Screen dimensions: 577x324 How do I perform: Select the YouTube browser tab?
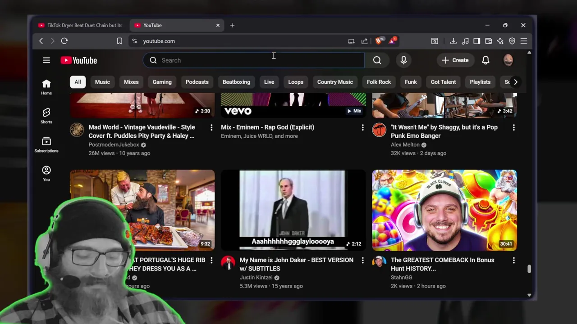coord(177,25)
